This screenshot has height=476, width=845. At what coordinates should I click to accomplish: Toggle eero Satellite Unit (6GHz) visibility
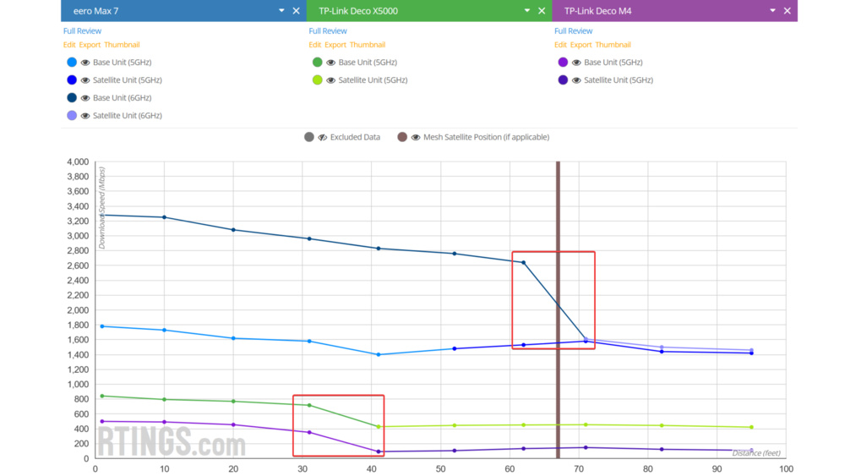[85, 116]
